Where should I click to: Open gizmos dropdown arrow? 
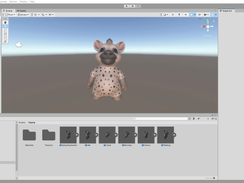click(216, 15)
